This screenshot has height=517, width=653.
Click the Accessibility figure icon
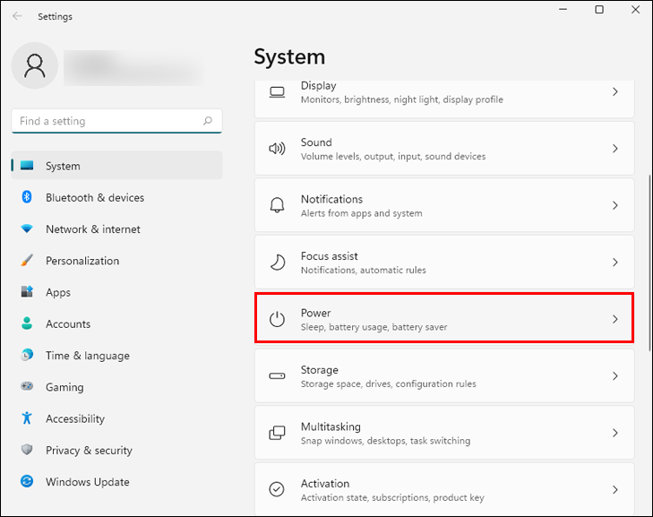(x=27, y=418)
